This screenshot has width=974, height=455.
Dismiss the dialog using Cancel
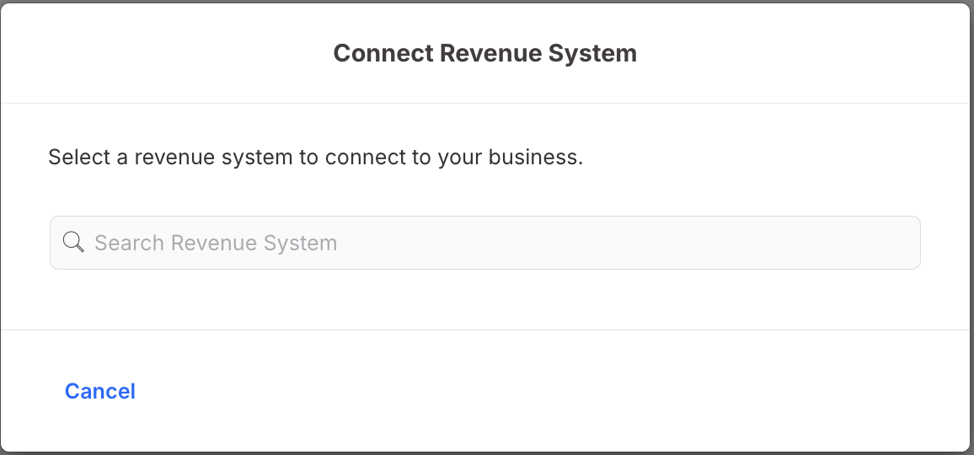[100, 391]
